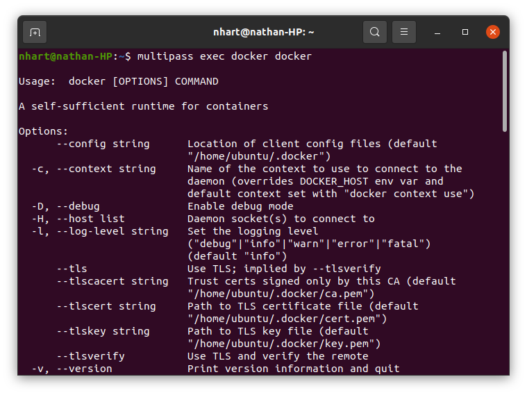The width and height of the screenshot is (527, 395).
Task: Click the -H, --host list option
Action: (x=78, y=219)
